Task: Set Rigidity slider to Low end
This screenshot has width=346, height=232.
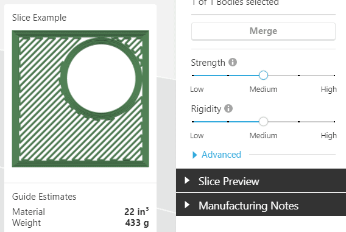Action: [x=193, y=122]
